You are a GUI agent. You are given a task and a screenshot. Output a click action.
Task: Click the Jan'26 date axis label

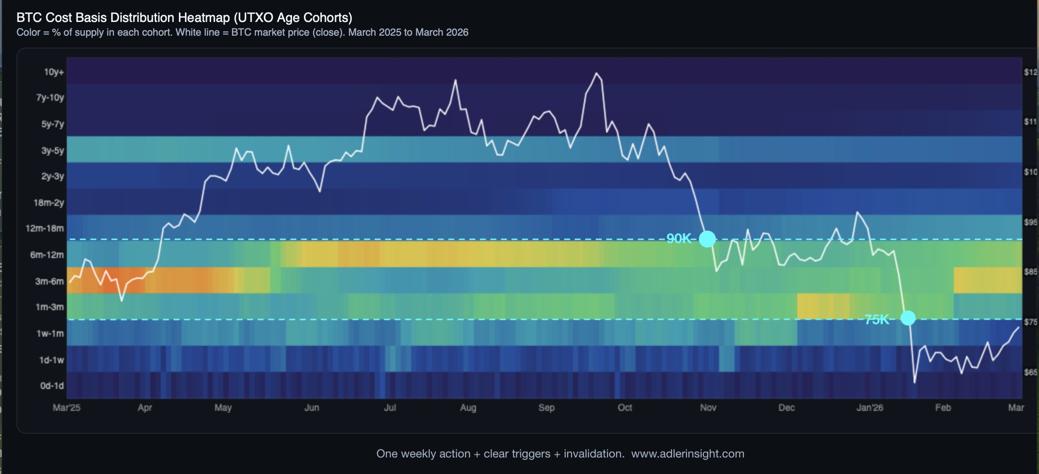(x=870, y=408)
